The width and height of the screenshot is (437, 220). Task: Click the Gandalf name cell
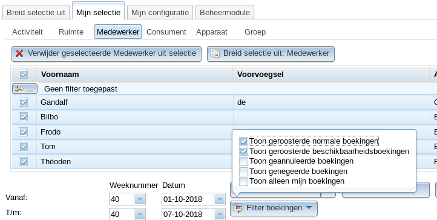point(135,102)
